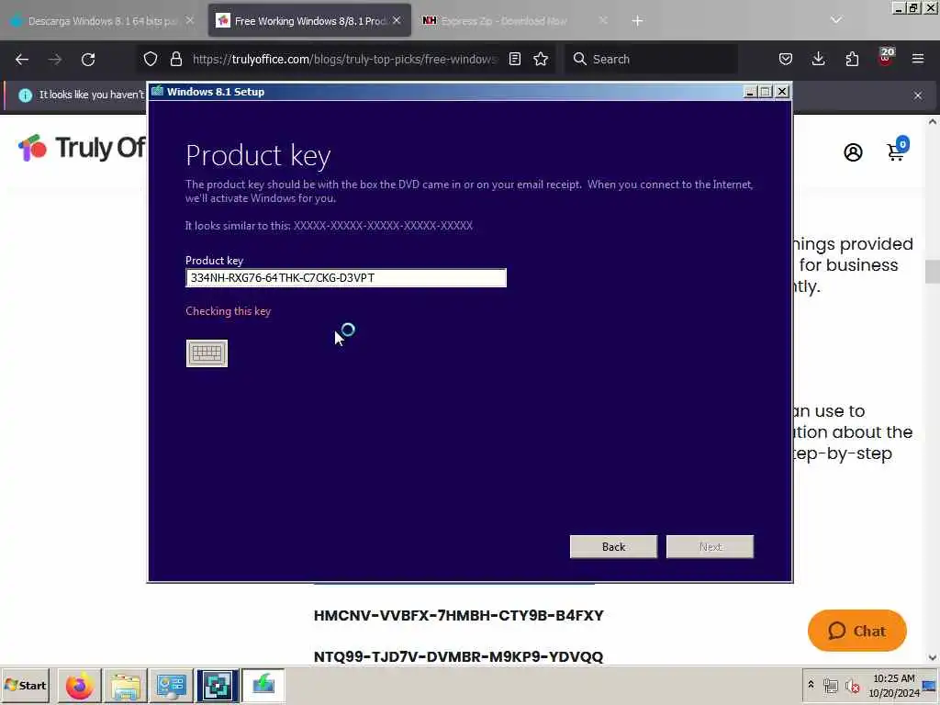Click the red extension badge showing 20

[886, 57]
